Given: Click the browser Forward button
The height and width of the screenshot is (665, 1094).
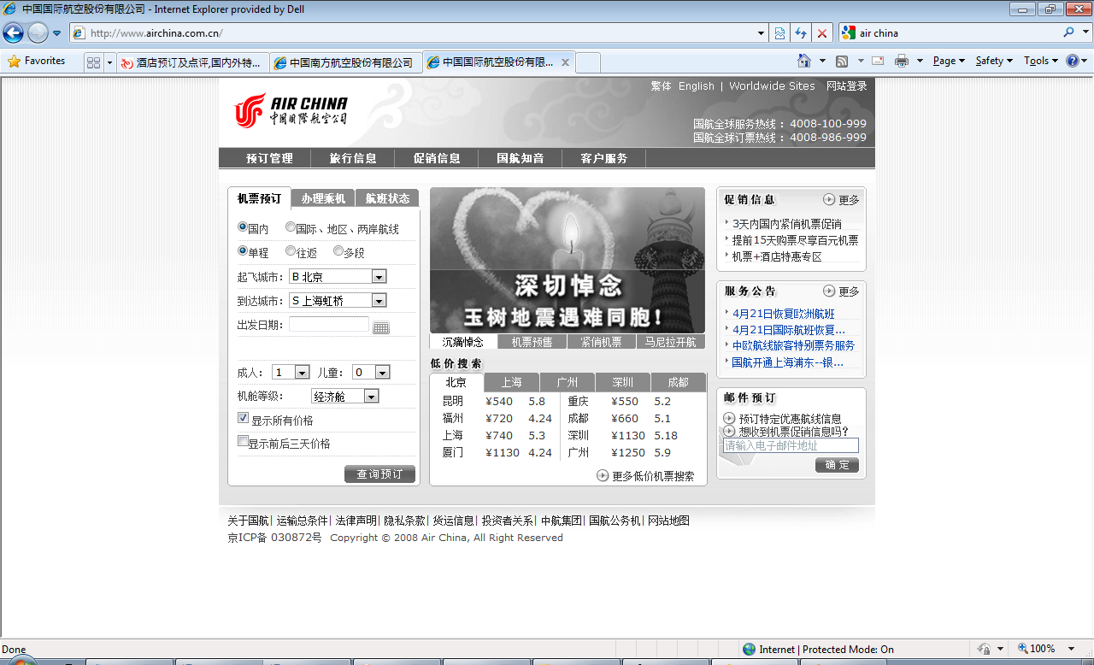Looking at the screenshot, I should coord(38,33).
